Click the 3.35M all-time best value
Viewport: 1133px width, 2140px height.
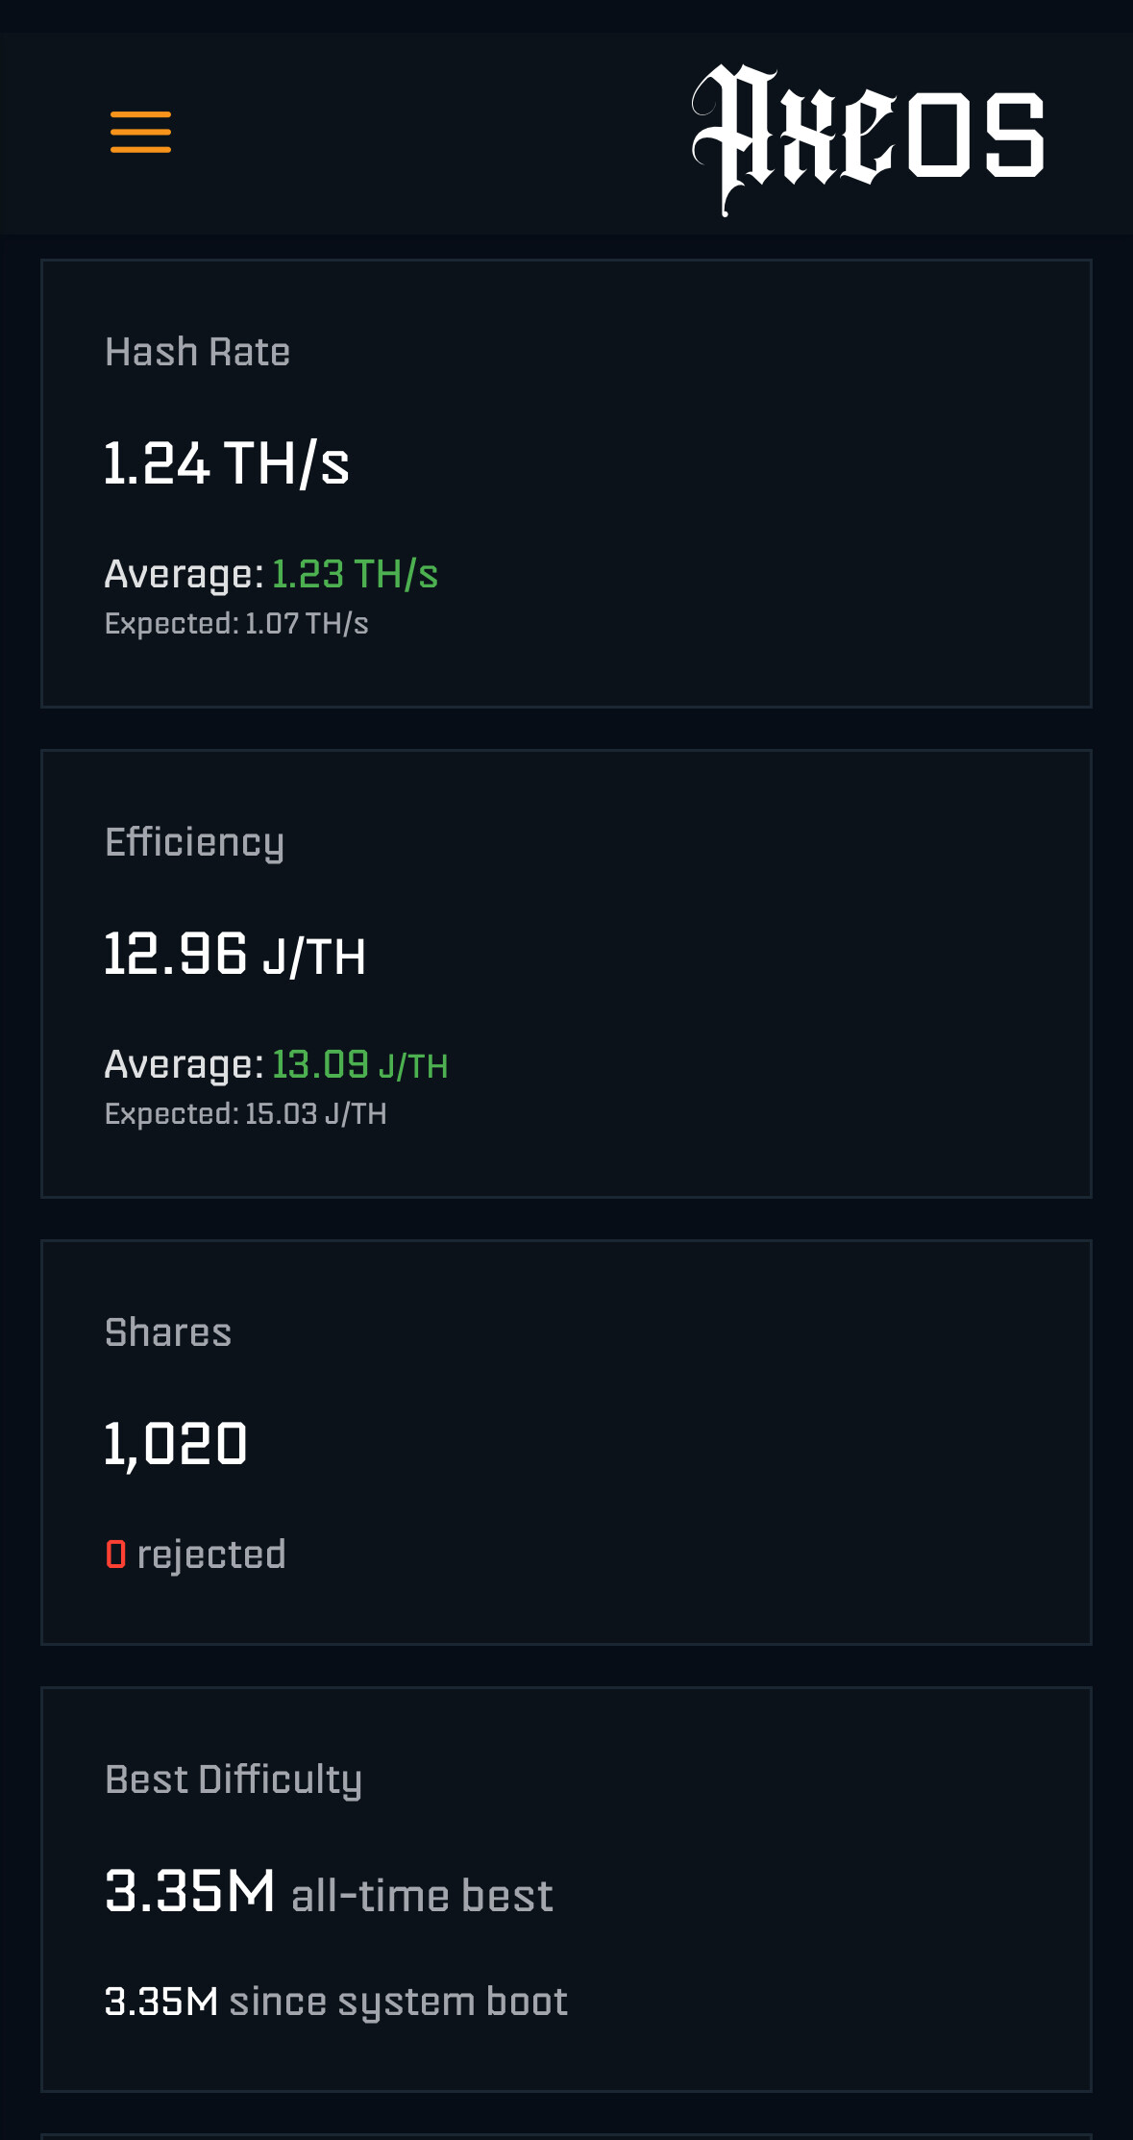point(190,1891)
